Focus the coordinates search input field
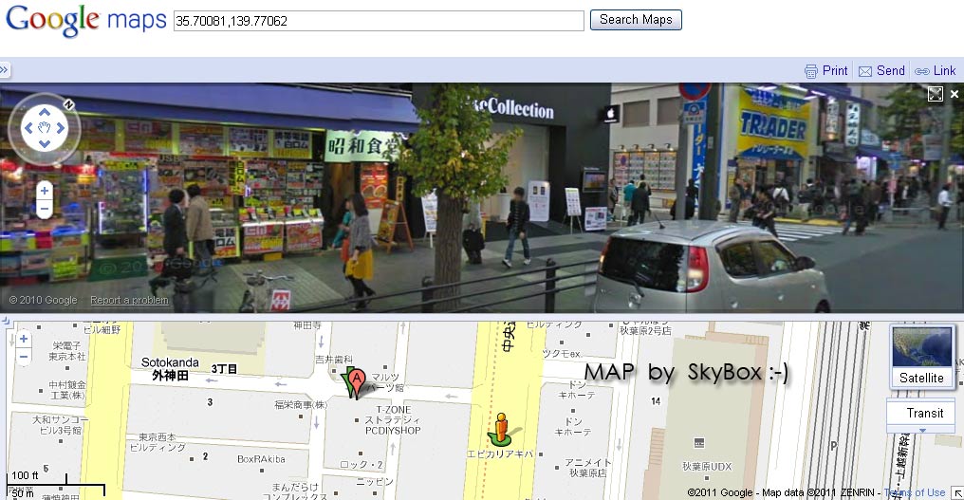Viewport: 964px width, 500px height. coord(379,20)
